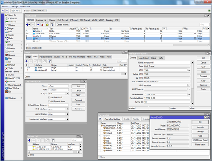Toggle Safe Mode button
The height and width of the screenshot is (161, 212).
(16, 11)
